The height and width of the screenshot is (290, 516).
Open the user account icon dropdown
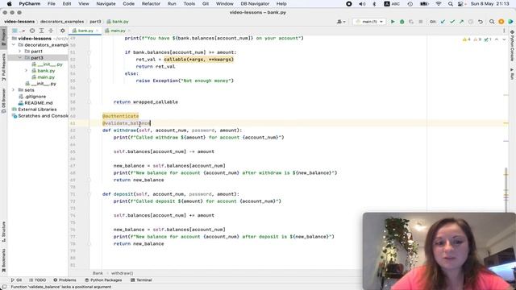[x=341, y=22]
